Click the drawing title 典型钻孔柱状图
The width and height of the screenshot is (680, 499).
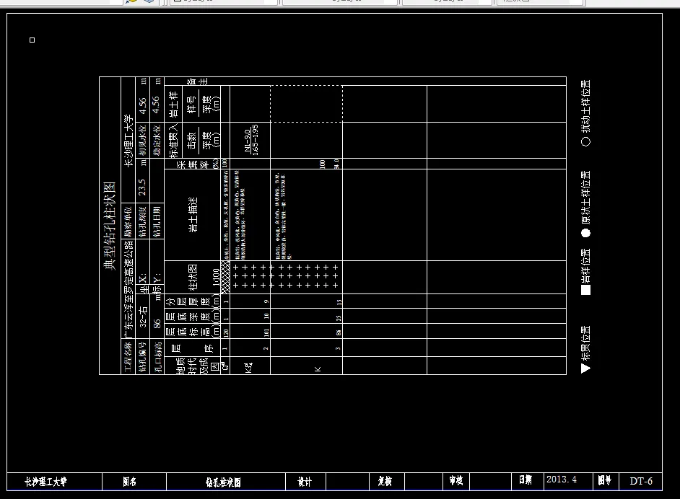click(x=110, y=226)
